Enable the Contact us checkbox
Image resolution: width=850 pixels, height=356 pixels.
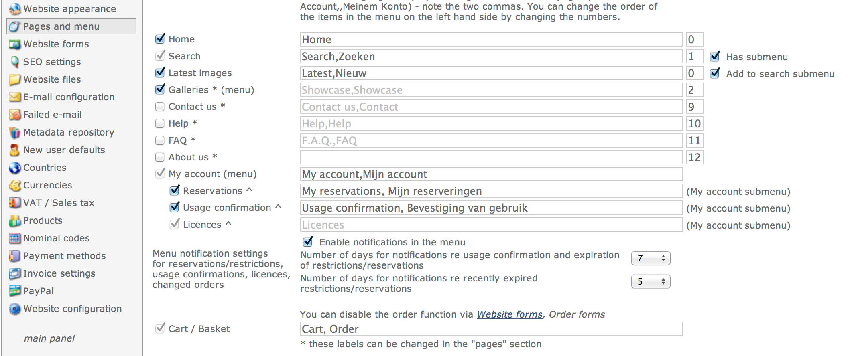160,107
